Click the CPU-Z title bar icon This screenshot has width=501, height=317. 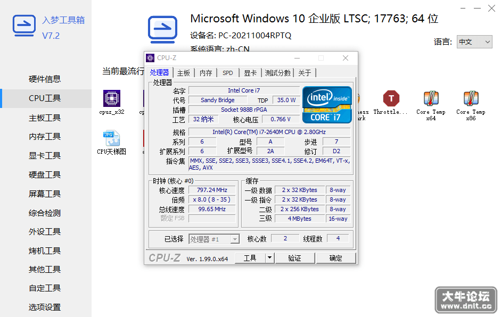point(150,58)
